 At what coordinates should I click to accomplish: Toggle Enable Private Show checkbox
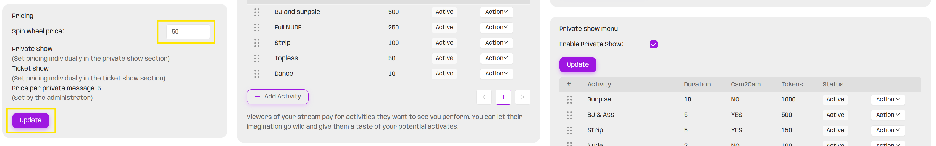653,45
